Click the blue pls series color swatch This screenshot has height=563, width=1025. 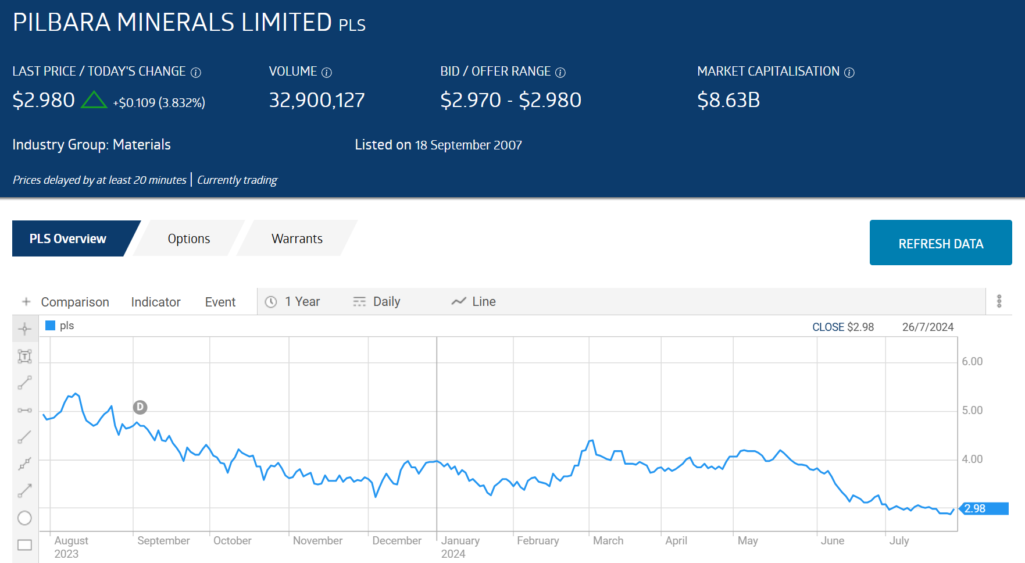click(x=50, y=326)
